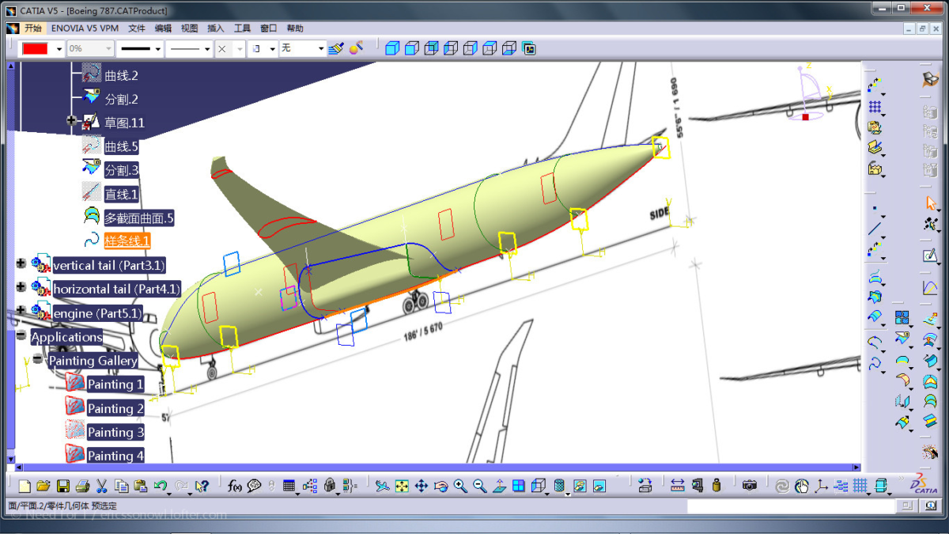Image resolution: width=949 pixels, height=534 pixels.
Task: Open the ENOVIA V5 VPM menu
Action: (x=85, y=28)
